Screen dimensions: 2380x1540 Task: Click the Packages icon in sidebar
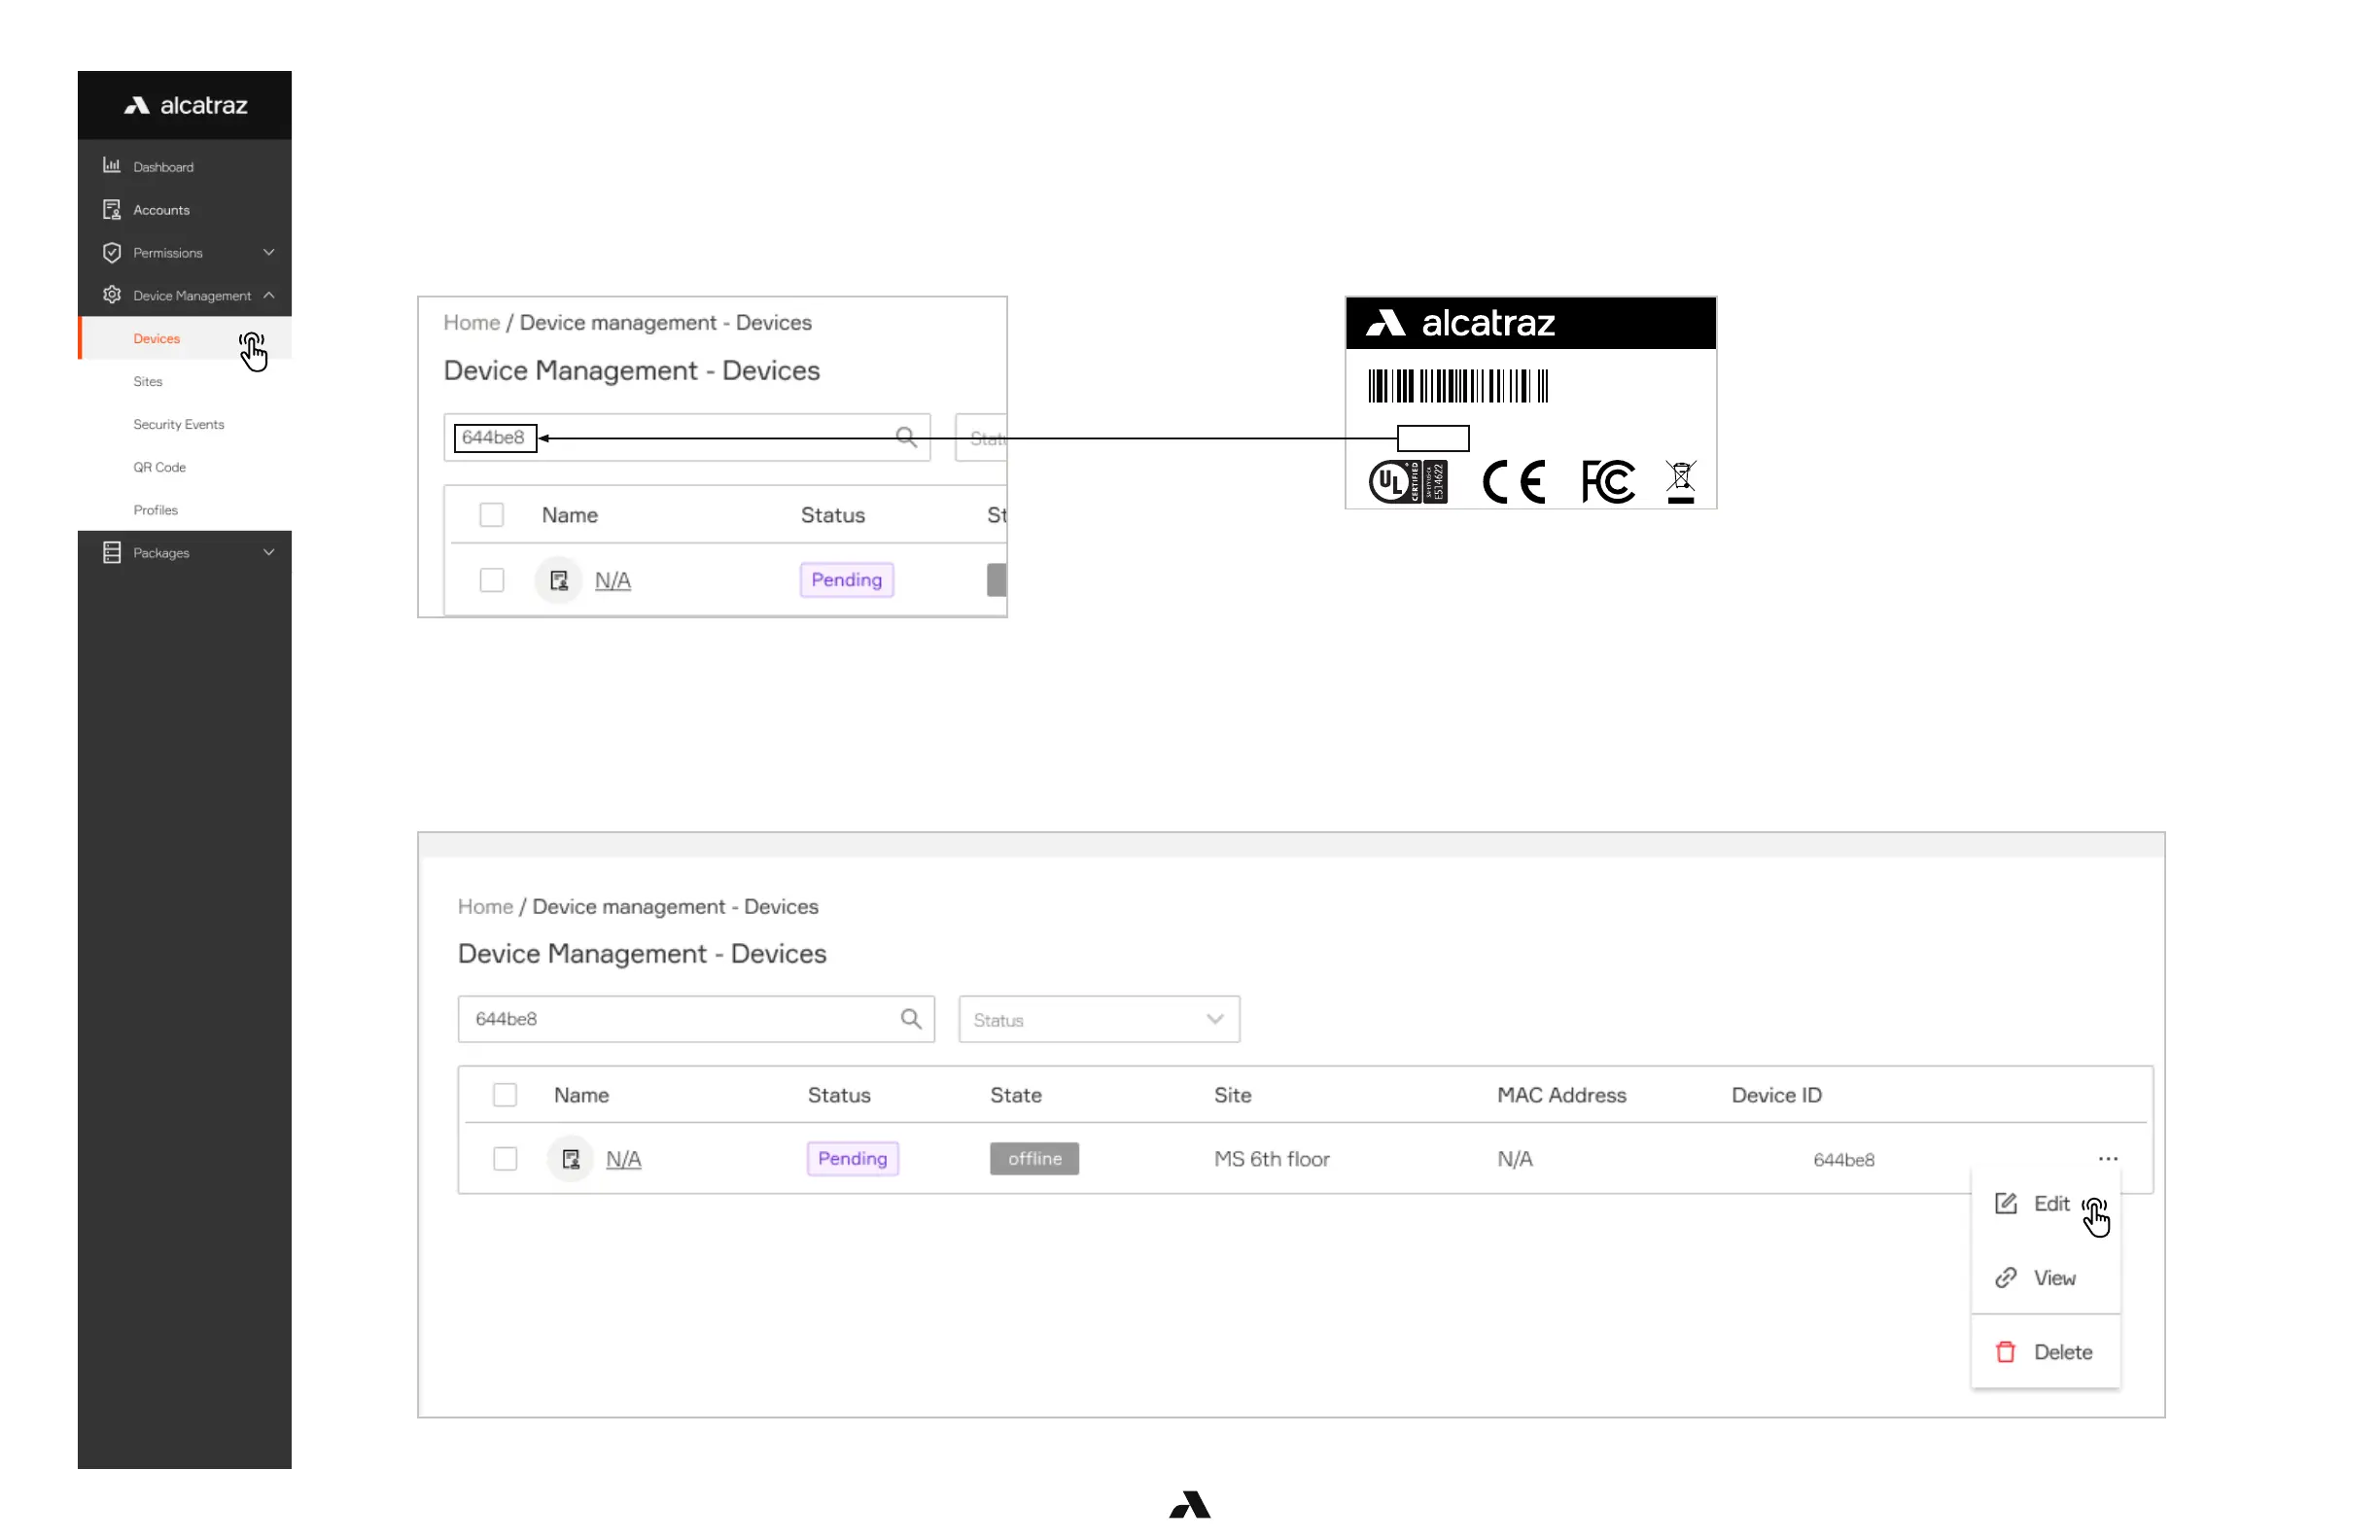(x=111, y=552)
